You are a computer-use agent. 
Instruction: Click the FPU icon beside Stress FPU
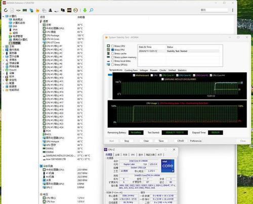[x=108, y=49]
